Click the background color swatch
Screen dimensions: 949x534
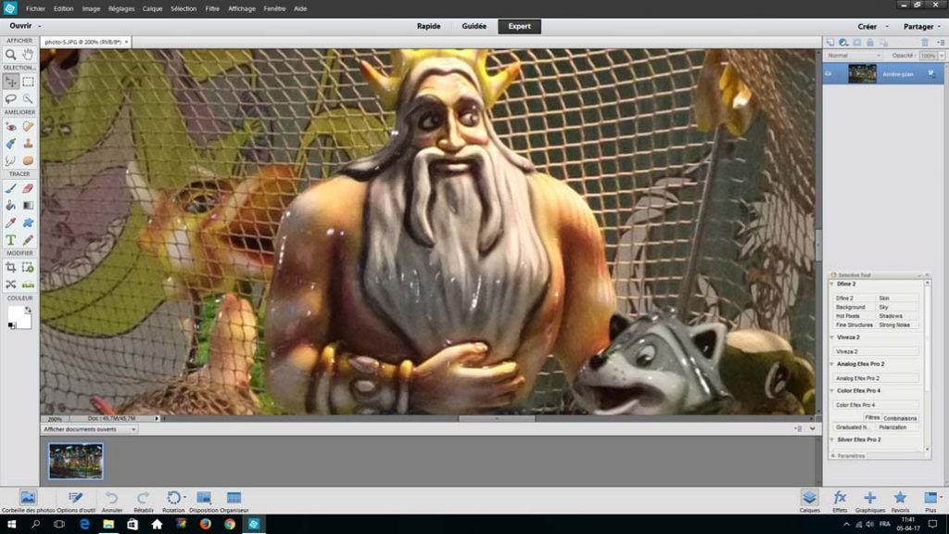coord(23,321)
